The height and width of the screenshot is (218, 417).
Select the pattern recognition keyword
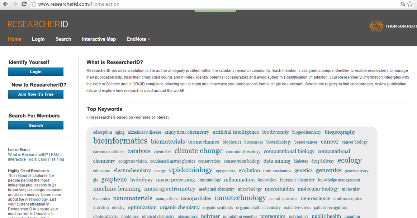[x=331, y=208]
